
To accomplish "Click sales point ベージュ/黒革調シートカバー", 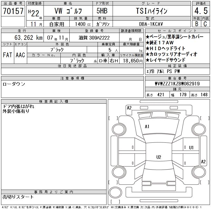I will [x=175, y=37].
